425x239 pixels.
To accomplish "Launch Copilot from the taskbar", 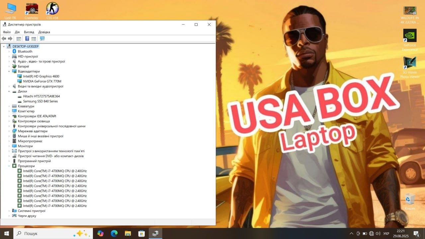I will 101,233.
